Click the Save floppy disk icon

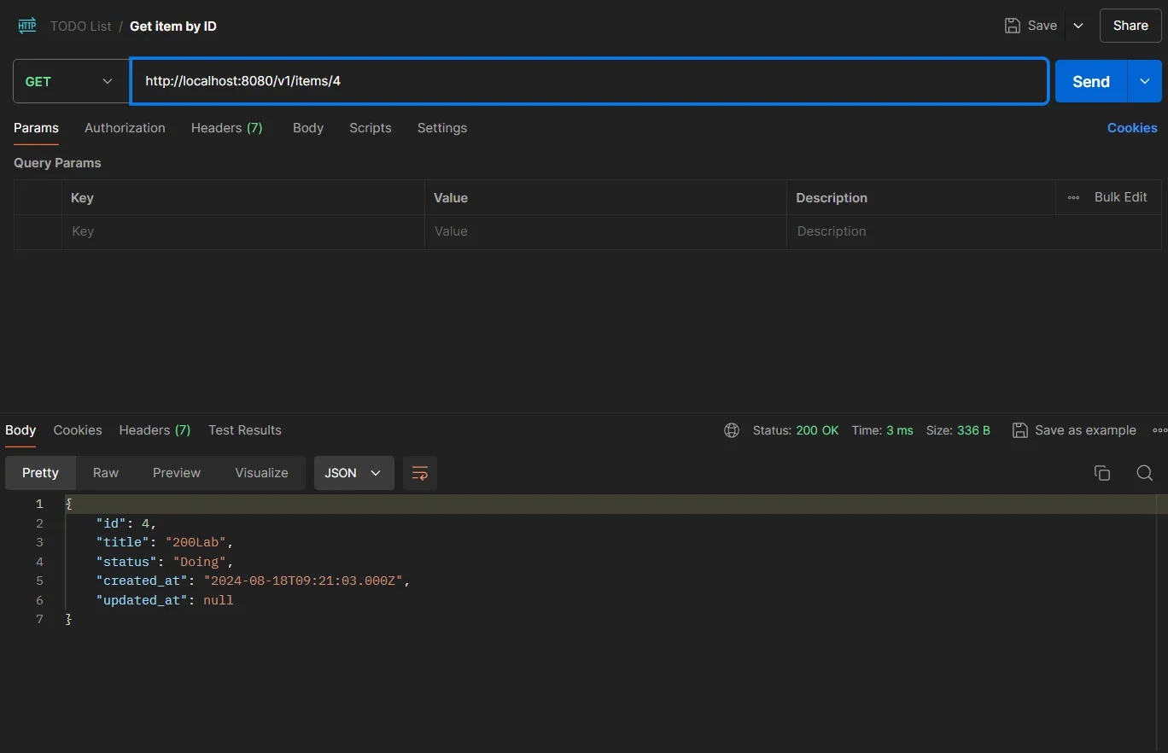click(x=1012, y=26)
